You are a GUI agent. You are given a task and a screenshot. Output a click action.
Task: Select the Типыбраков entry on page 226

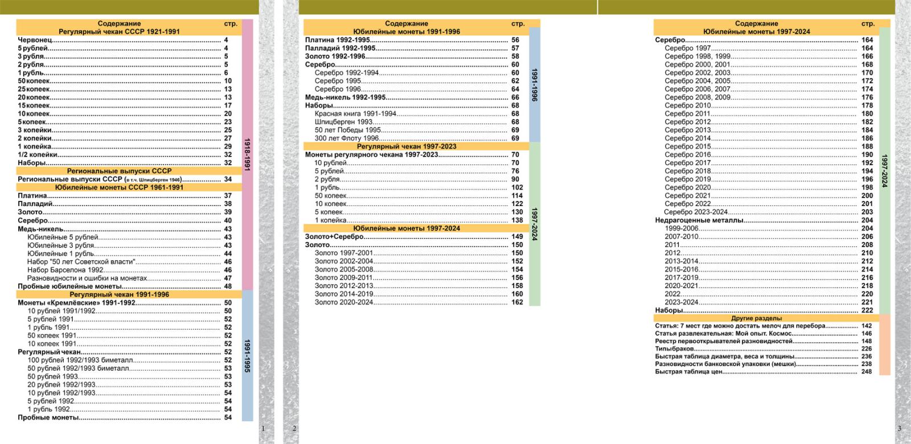[674, 348]
